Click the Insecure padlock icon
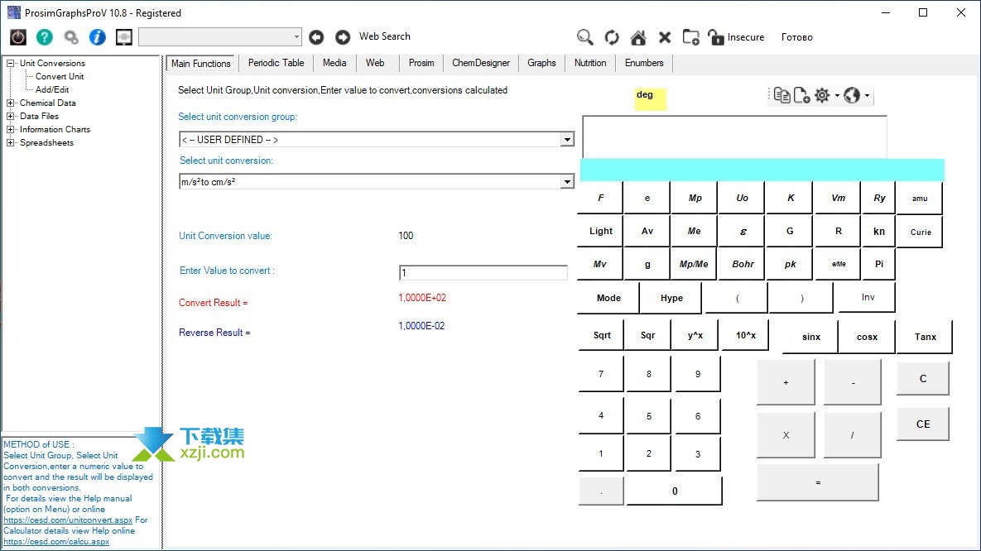The width and height of the screenshot is (981, 551). [x=716, y=37]
